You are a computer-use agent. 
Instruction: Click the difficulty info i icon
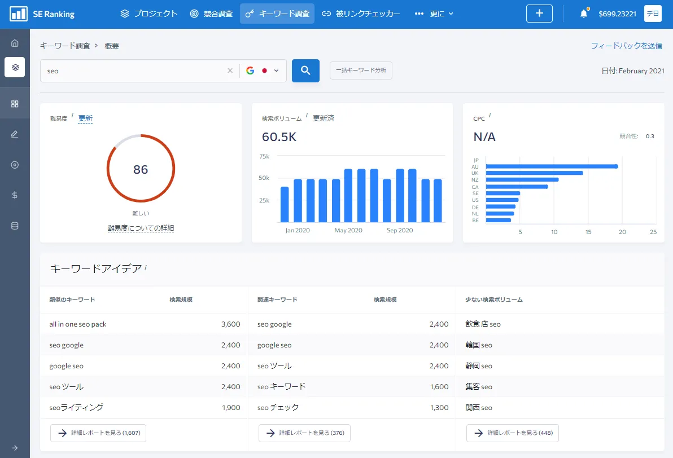[x=72, y=116]
